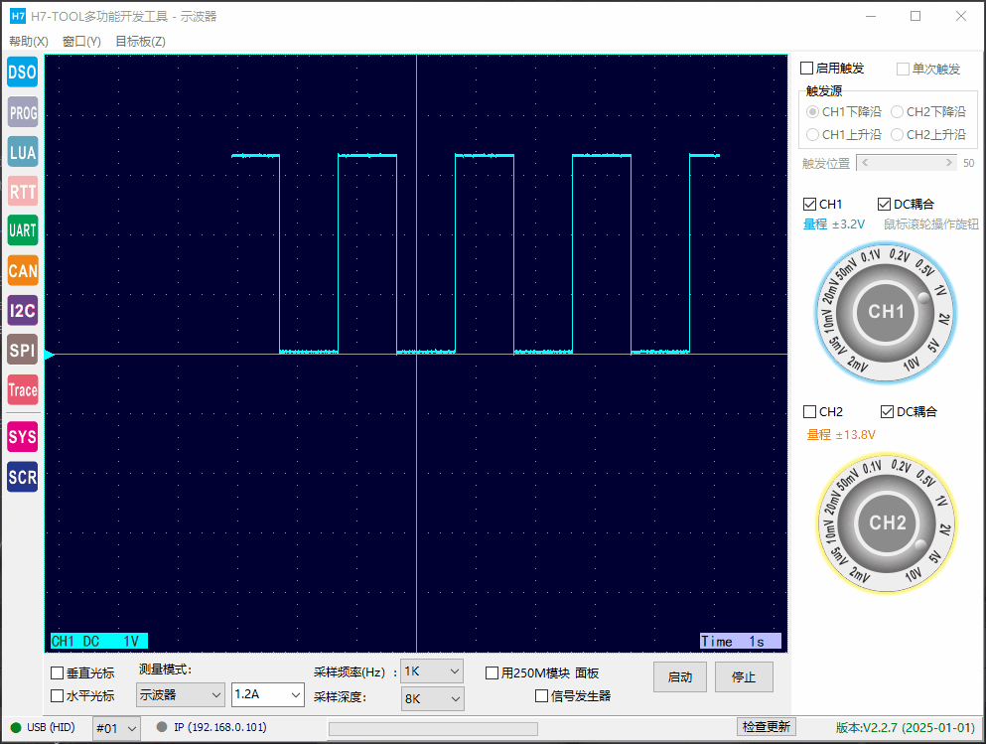Image resolution: width=986 pixels, height=744 pixels.
Task: Open the 帮助(X) menu
Action: (28, 42)
